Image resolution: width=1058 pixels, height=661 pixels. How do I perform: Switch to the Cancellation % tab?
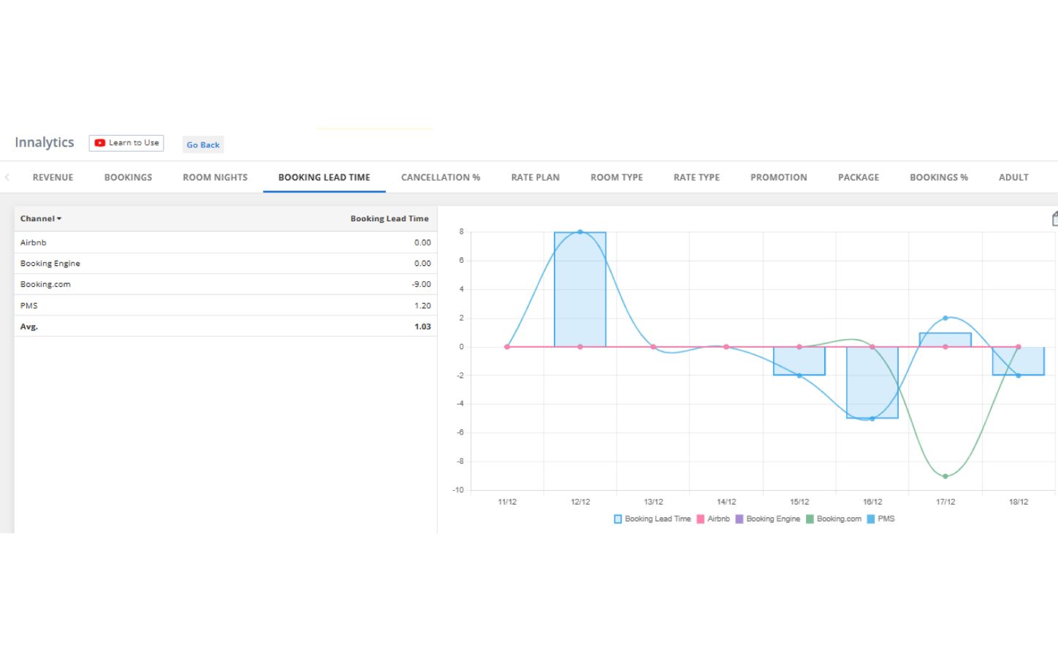click(441, 177)
